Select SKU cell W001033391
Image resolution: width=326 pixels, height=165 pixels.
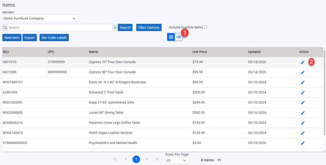point(12,103)
